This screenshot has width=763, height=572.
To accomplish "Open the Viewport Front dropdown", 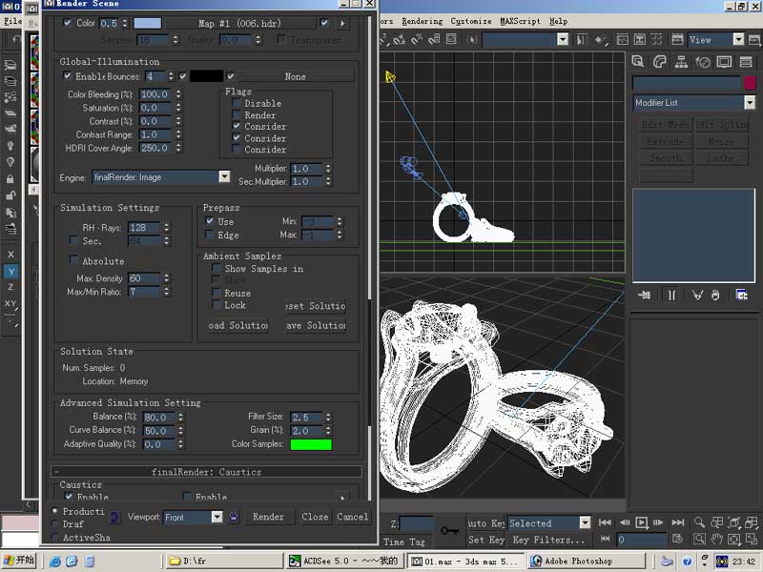I will pos(217,517).
